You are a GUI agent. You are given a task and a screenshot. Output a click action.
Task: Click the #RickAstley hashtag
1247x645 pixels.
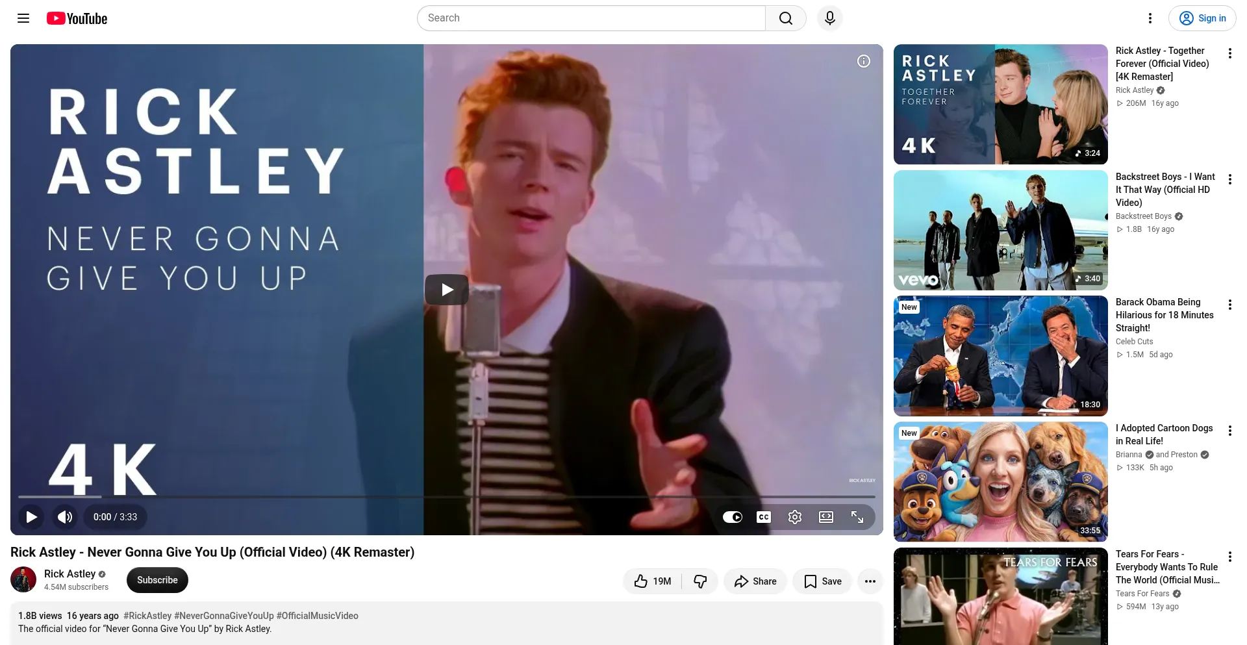(147, 616)
